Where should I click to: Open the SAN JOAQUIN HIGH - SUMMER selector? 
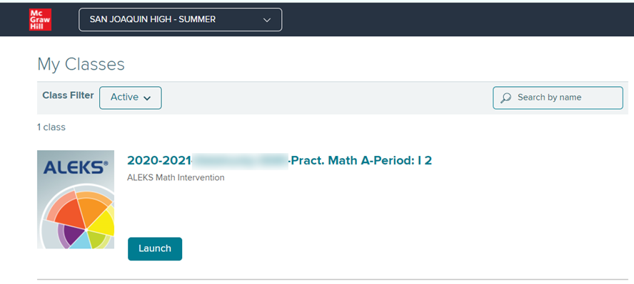click(181, 19)
